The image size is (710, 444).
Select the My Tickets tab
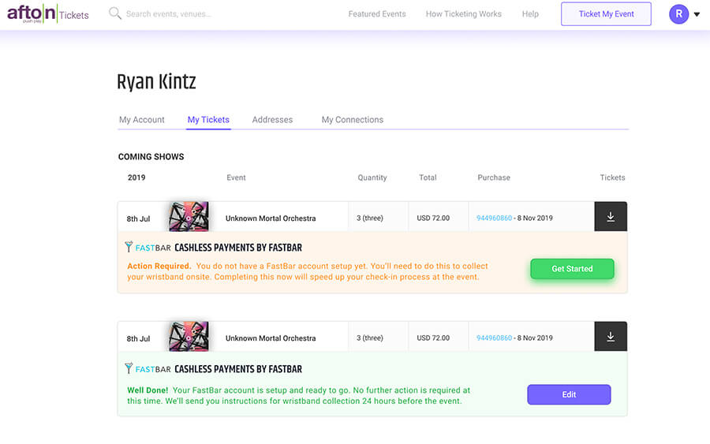208,120
